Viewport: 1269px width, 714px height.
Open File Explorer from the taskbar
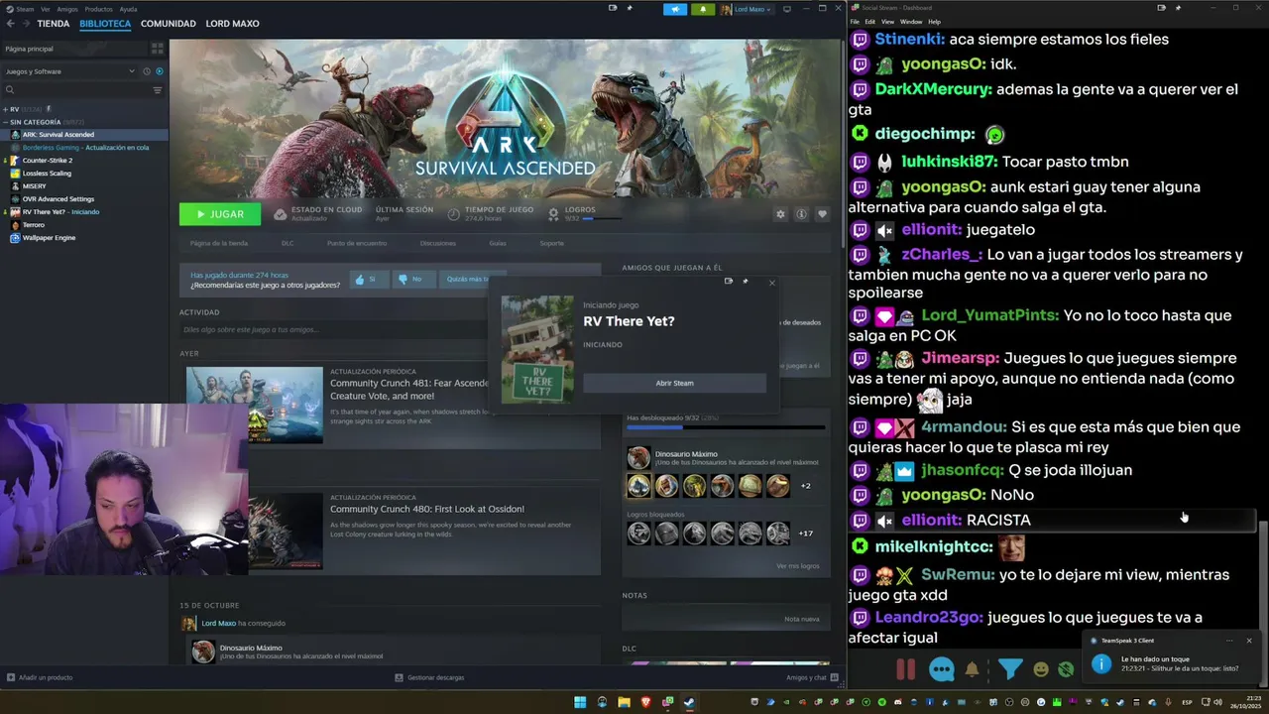pos(624,702)
